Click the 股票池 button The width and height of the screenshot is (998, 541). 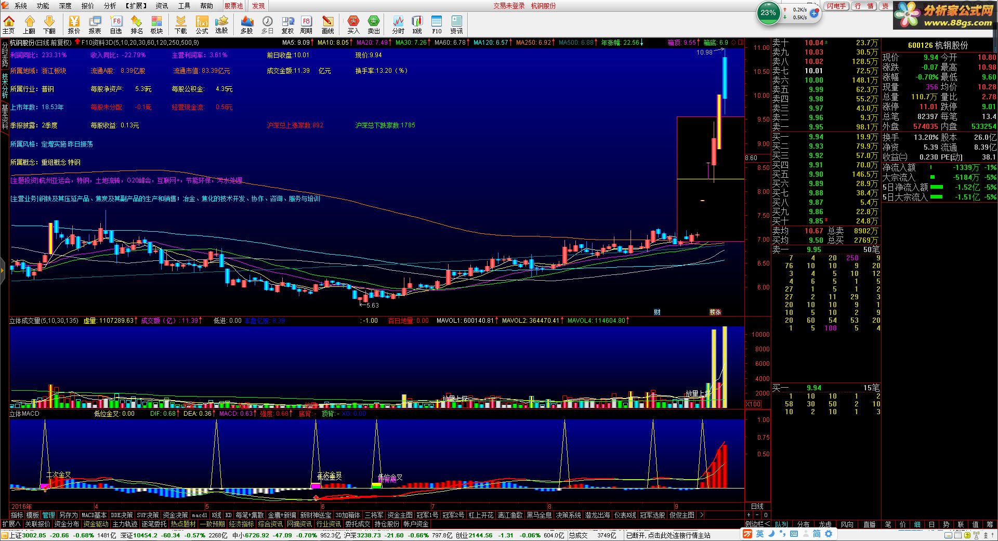click(x=234, y=6)
